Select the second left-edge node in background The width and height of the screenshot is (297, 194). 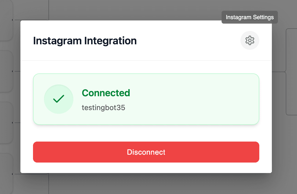tap(6, 71)
